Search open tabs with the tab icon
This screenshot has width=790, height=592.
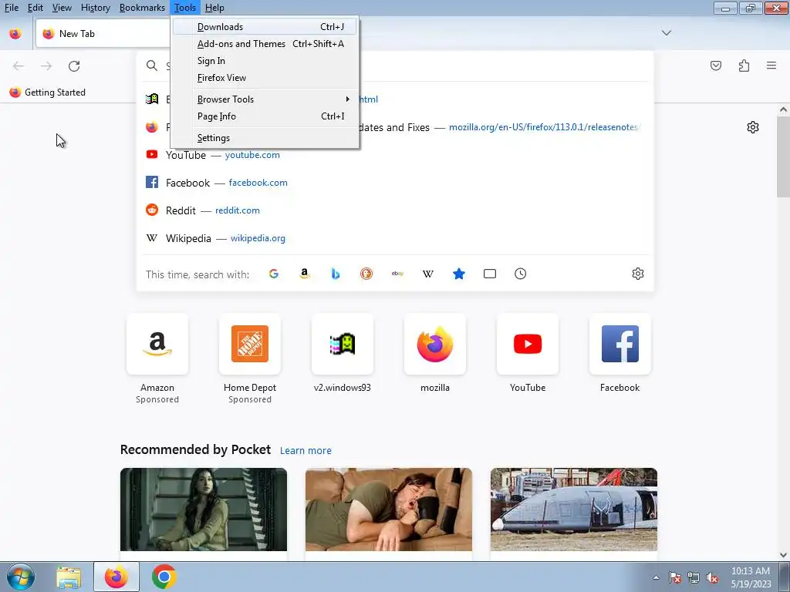(x=490, y=274)
